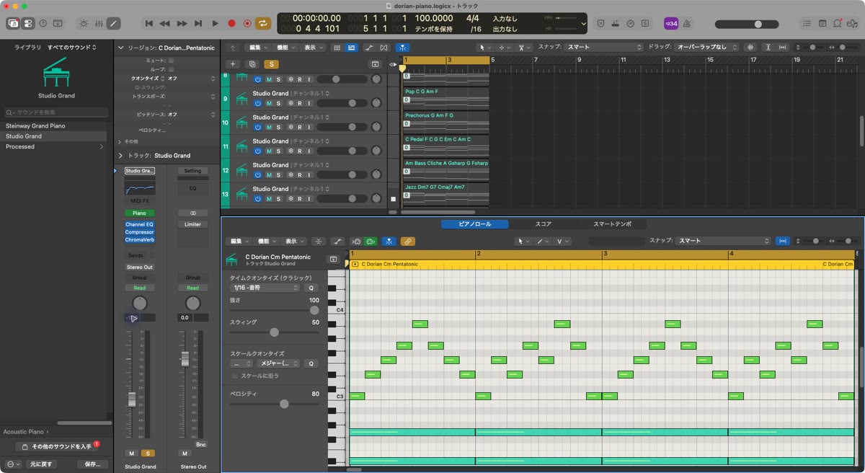This screenshot has width=865, height=473.
Task: Mute track 9 with its M button
Action: coord(269,103)
